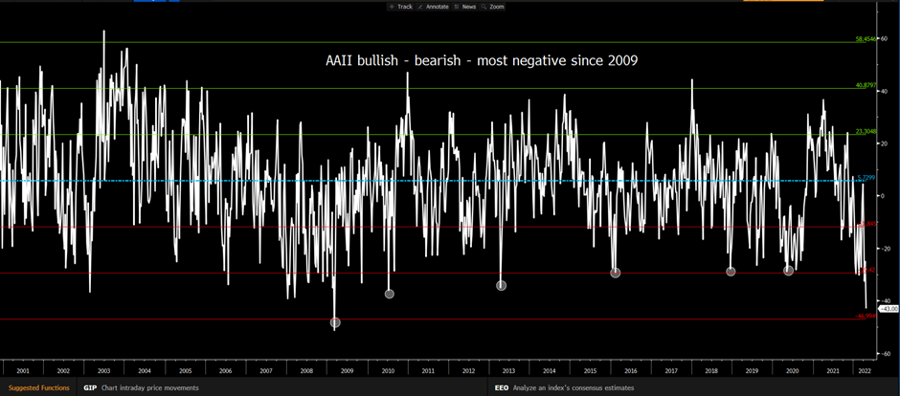Click the Track crosshair icon in toolbar
The width and height of the screenshot is (900, 396).
399,6
